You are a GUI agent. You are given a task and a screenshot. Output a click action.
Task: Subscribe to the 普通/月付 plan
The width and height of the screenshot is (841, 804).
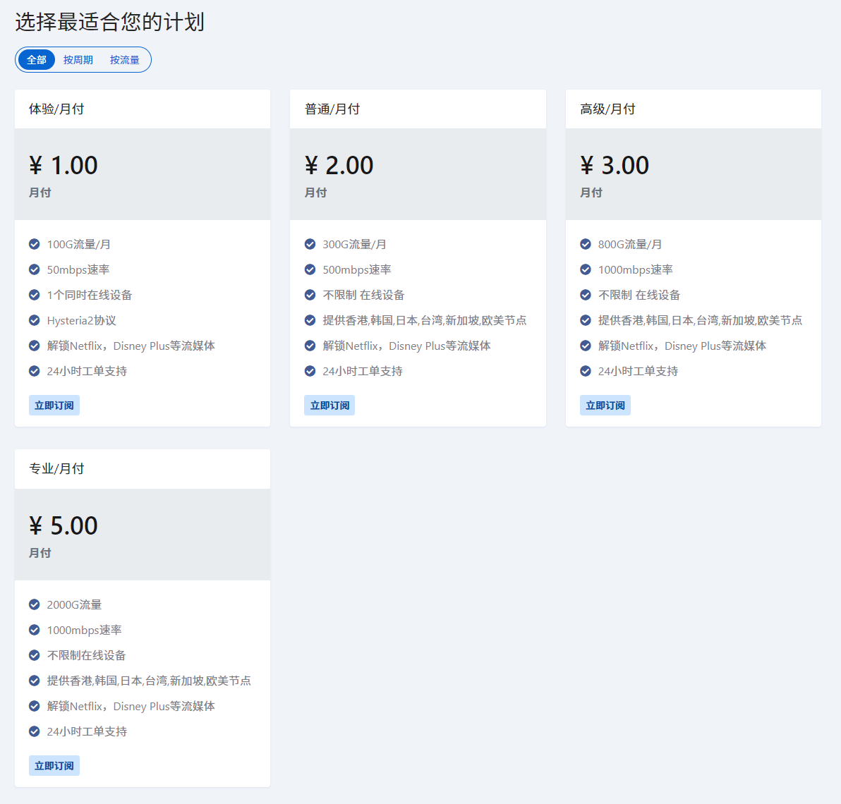329,406
